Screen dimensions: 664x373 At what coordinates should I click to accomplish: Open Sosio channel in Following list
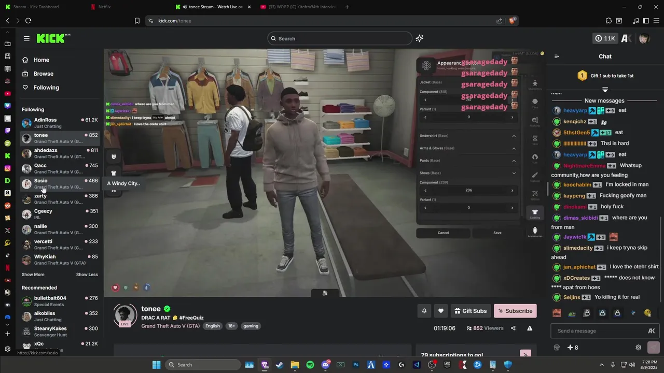tap(60, 183)
